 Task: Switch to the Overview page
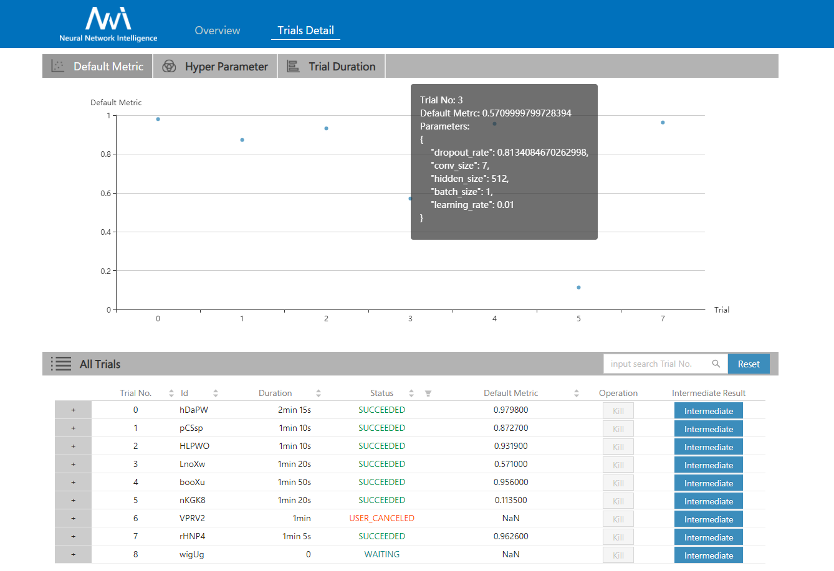[217, 31]
